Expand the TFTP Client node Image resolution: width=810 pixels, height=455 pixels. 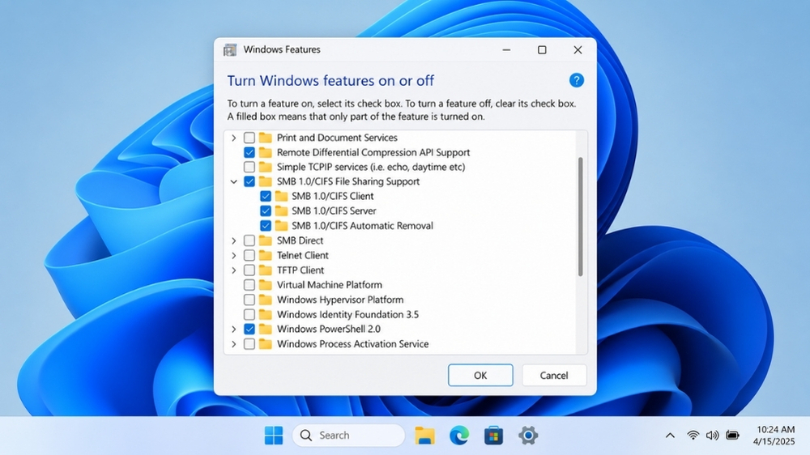233,270
